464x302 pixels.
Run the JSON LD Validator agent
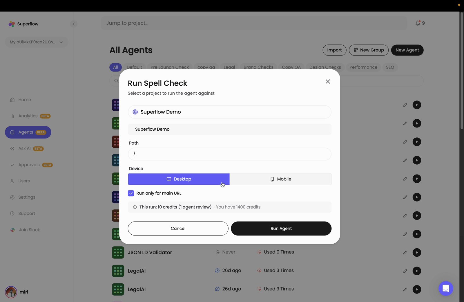417,253
